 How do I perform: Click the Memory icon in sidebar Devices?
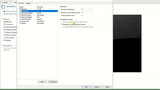click(x=4, y=22)
